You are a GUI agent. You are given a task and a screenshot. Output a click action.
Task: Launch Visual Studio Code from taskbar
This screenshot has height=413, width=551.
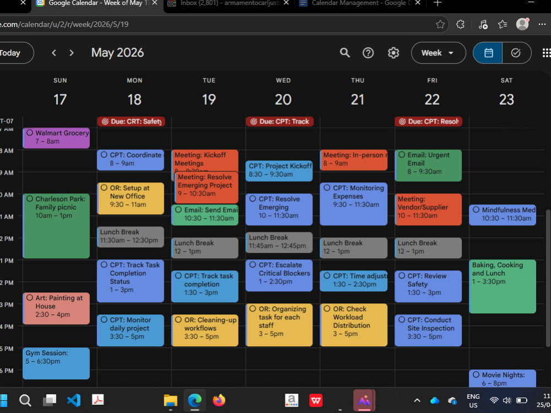pos(74,400)
